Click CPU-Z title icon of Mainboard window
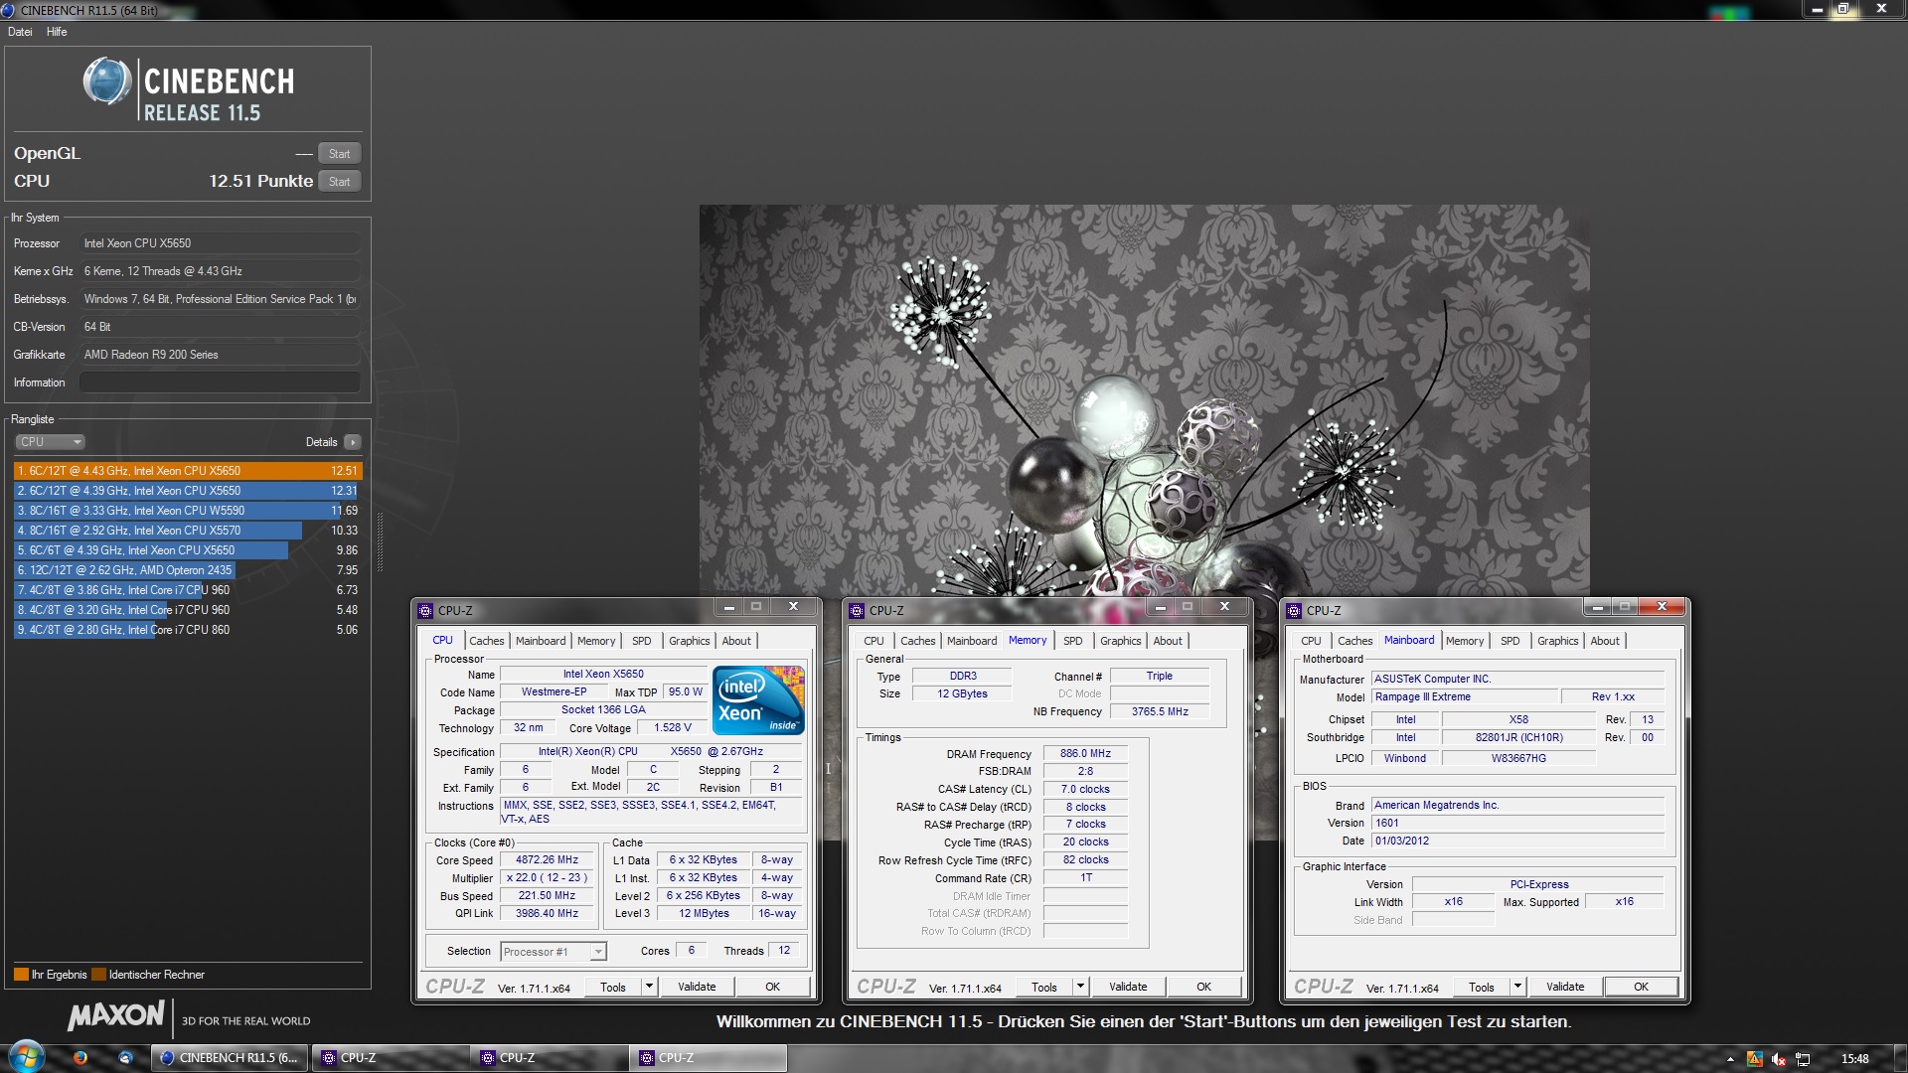 (x=1295, y=611)
